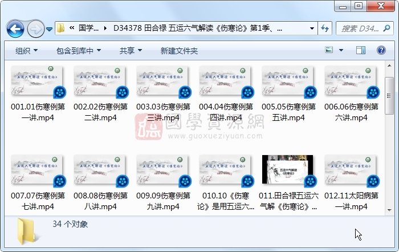The height and width of the screenshot is (252, 399).
Task: Click the Back navigation arrow
Action: 15,29
